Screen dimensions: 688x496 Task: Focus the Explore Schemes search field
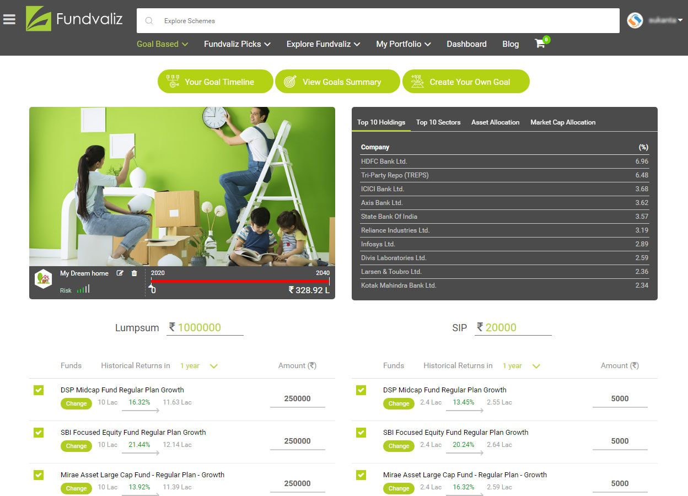(378, 21)
